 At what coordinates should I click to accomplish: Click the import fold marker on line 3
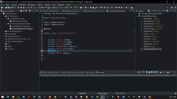click(x=43, y=18)
